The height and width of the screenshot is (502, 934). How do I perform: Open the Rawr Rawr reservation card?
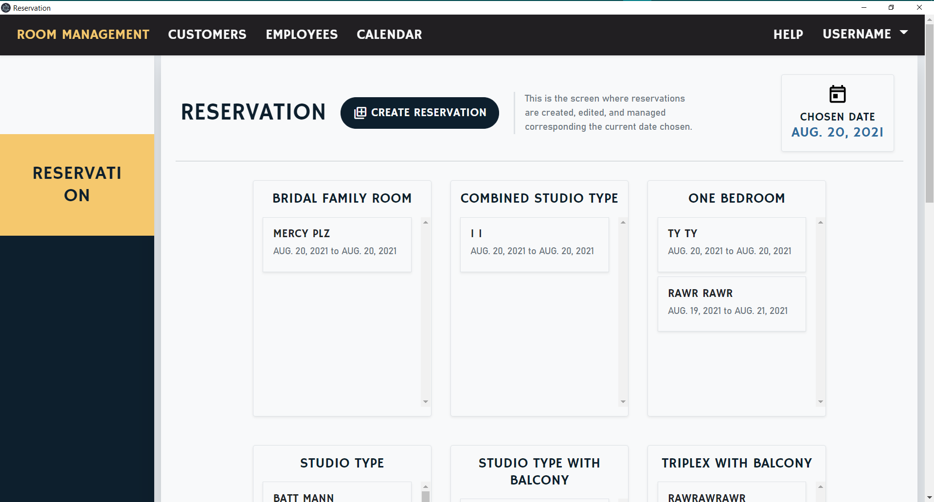coord(732,304)
